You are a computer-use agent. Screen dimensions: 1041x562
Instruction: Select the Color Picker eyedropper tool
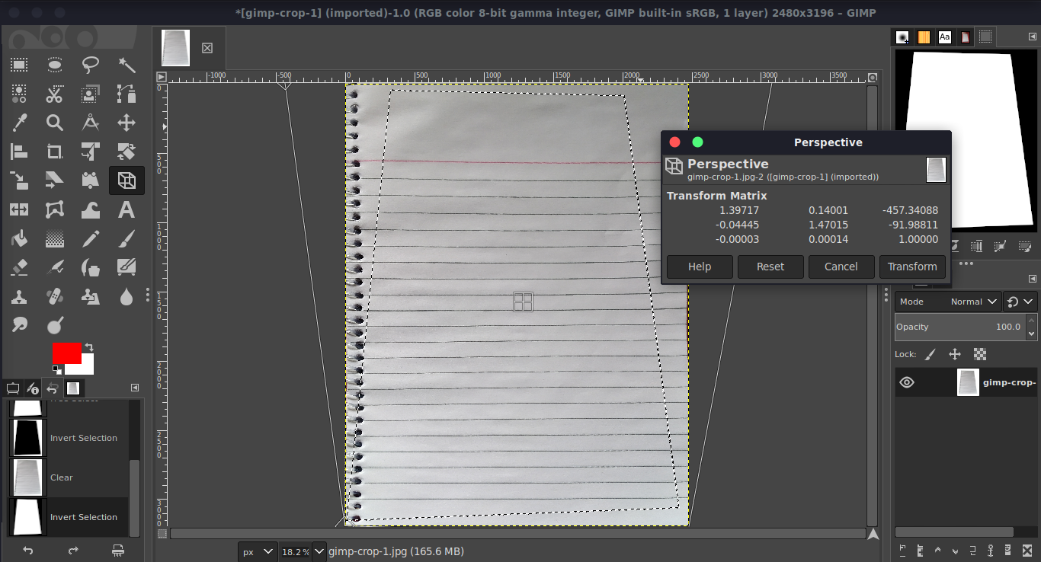click(19, 123)
